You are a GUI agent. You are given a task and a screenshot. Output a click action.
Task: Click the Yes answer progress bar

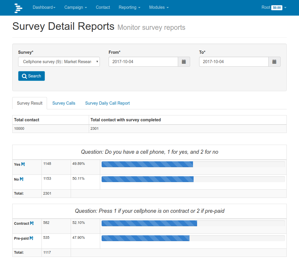pyautogui.click(x=147, y=164)
